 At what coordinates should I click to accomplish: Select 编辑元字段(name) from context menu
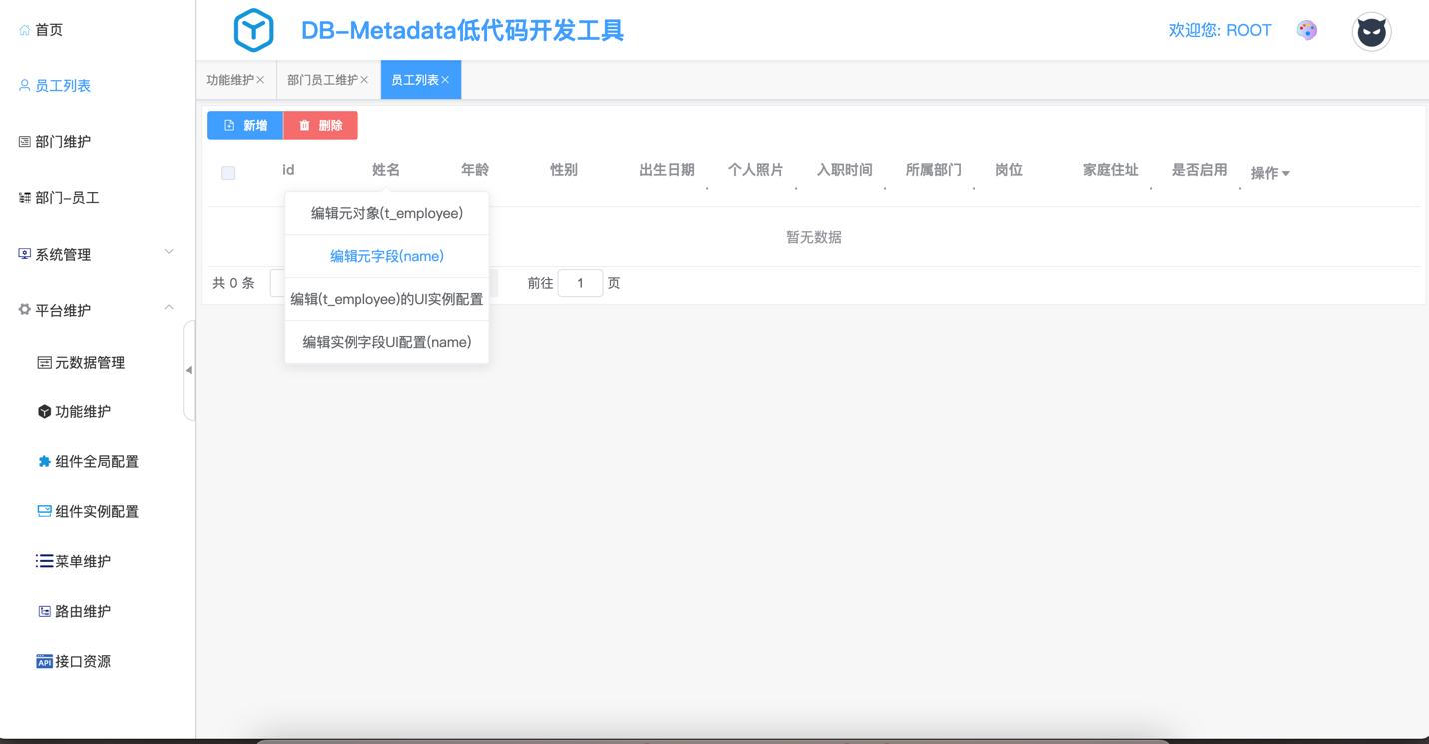[x=386, y=256]
